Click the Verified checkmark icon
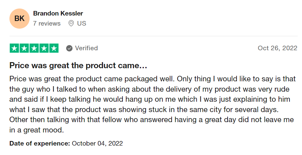 coord(69,48)
